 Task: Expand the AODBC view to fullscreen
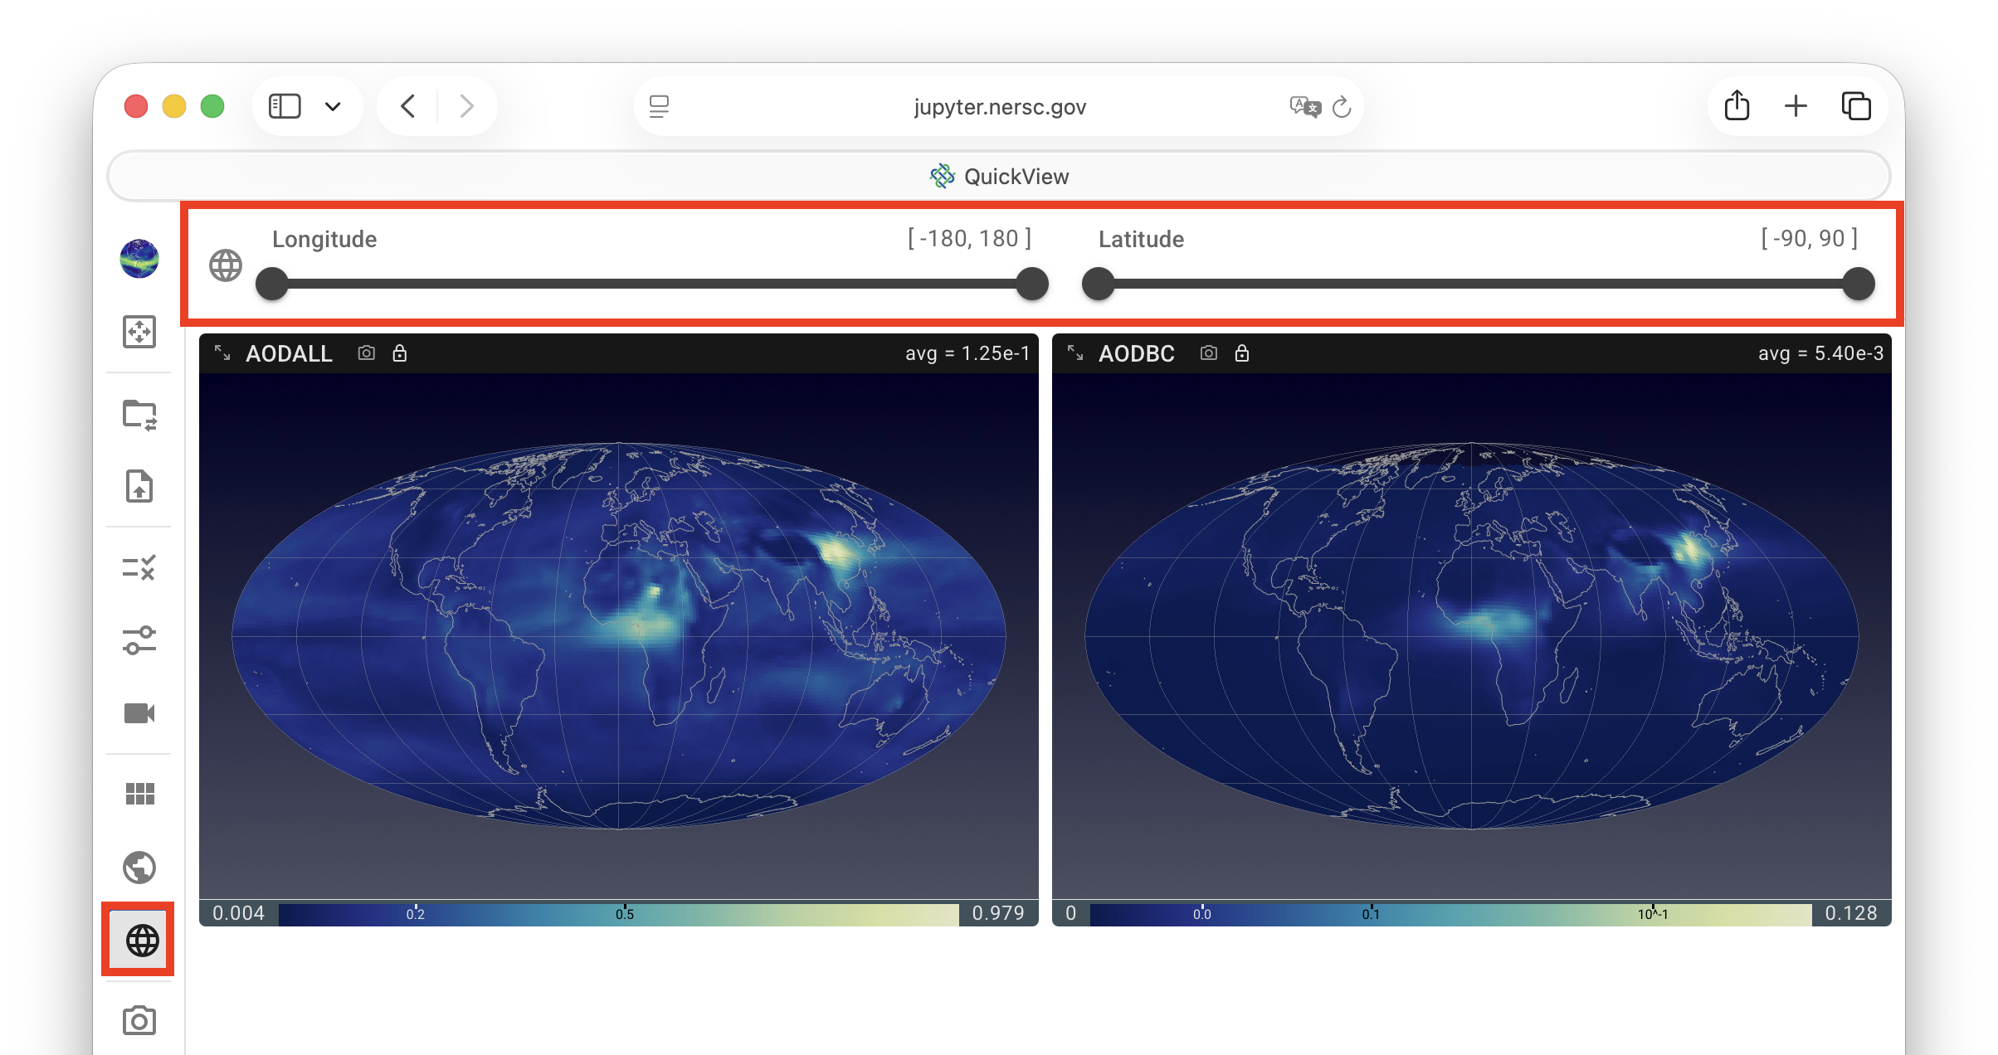(x=1075, y=352)
